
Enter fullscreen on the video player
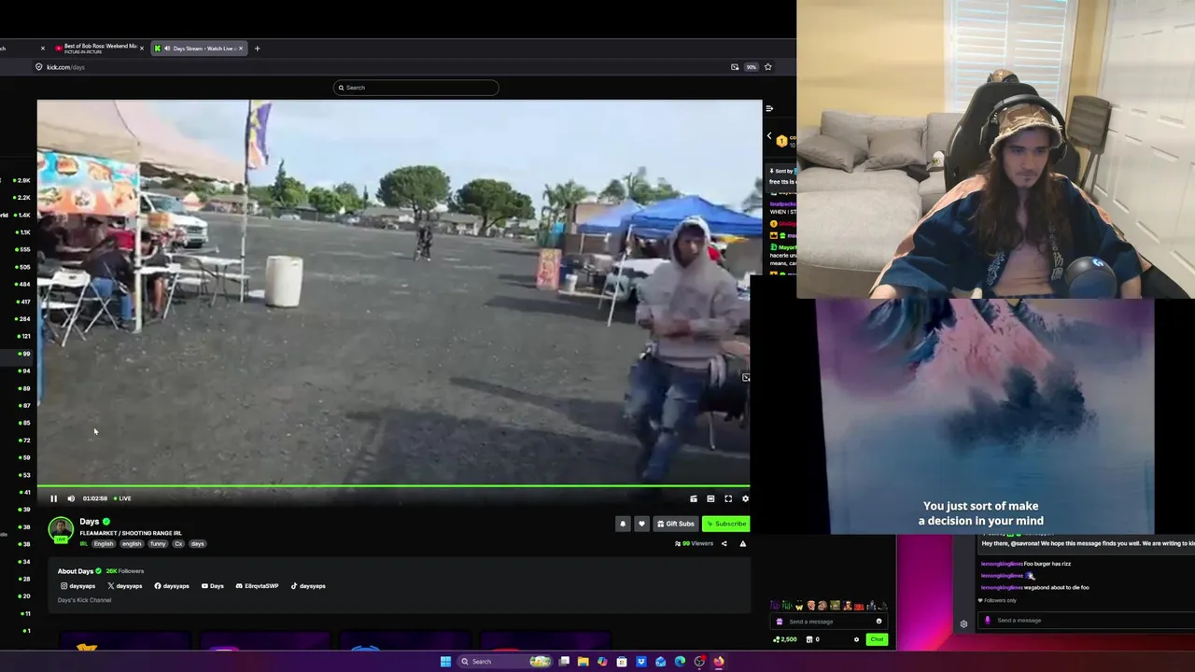click(728, 498)
